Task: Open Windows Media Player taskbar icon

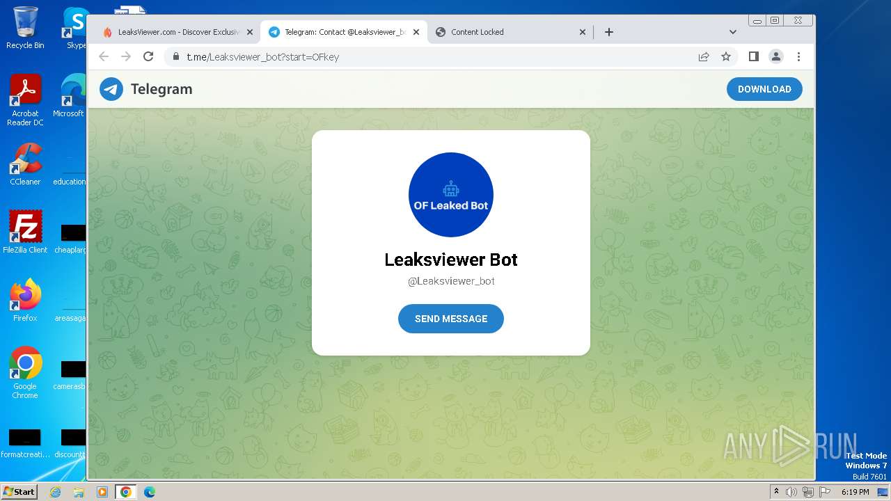Action: pyautogui.click(x=102, y=492)
